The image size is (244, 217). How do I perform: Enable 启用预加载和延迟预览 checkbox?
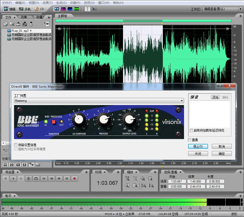point(191,130)
